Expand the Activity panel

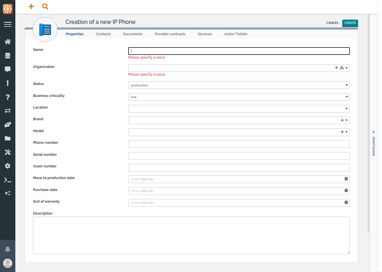point(373,132)
